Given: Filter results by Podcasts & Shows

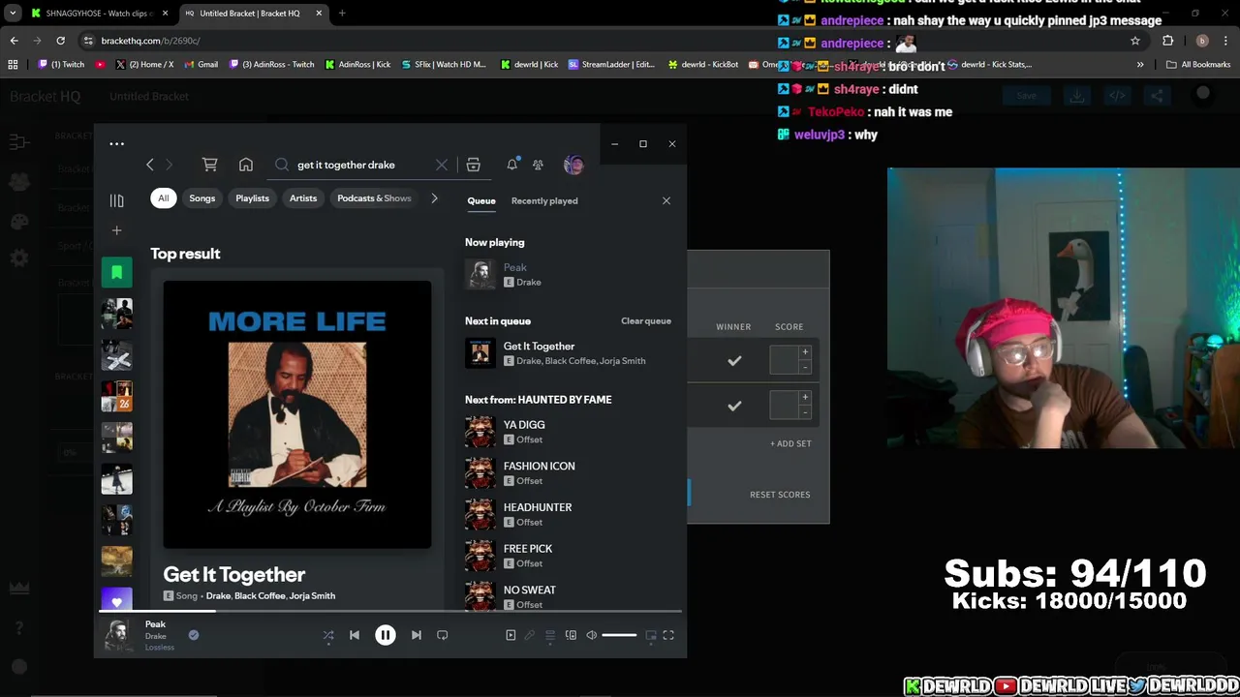Looking at the screenshot, I should (x=374, y=198).
